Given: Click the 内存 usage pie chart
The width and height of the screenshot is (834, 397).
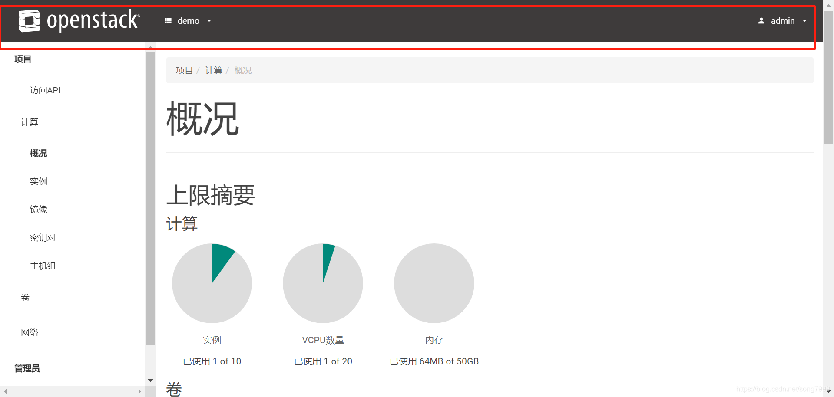Looking at the screenshot, I should (434, 283).
